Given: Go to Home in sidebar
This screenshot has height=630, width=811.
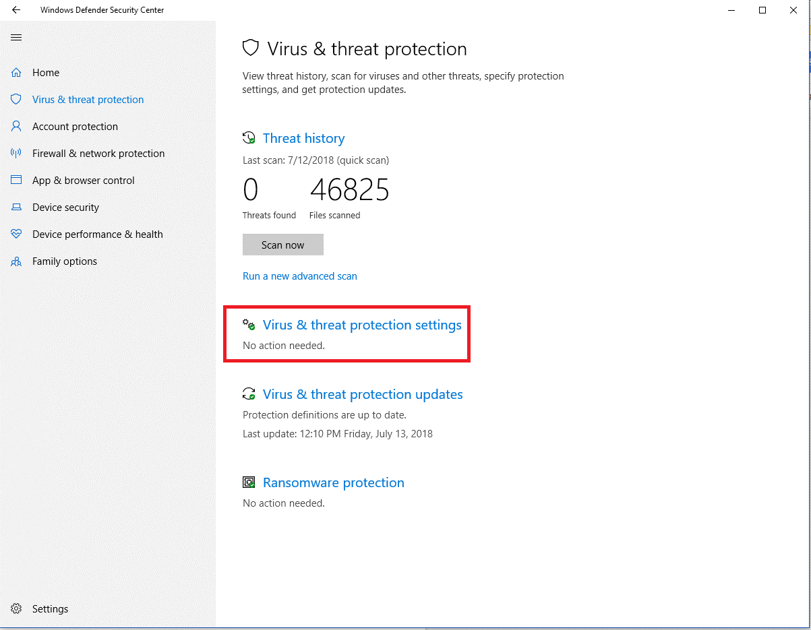Looking at the screenshot, I should pos(46,73).
